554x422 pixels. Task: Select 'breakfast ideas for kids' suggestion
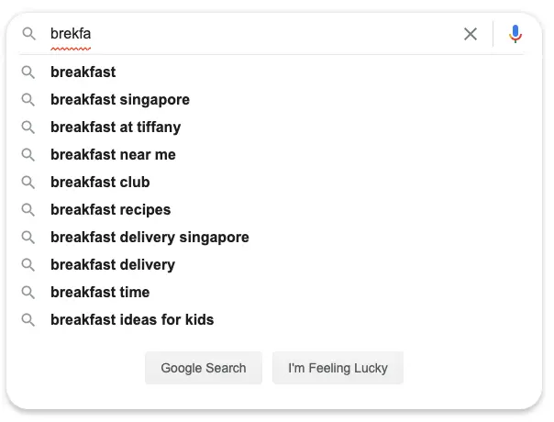132,319
